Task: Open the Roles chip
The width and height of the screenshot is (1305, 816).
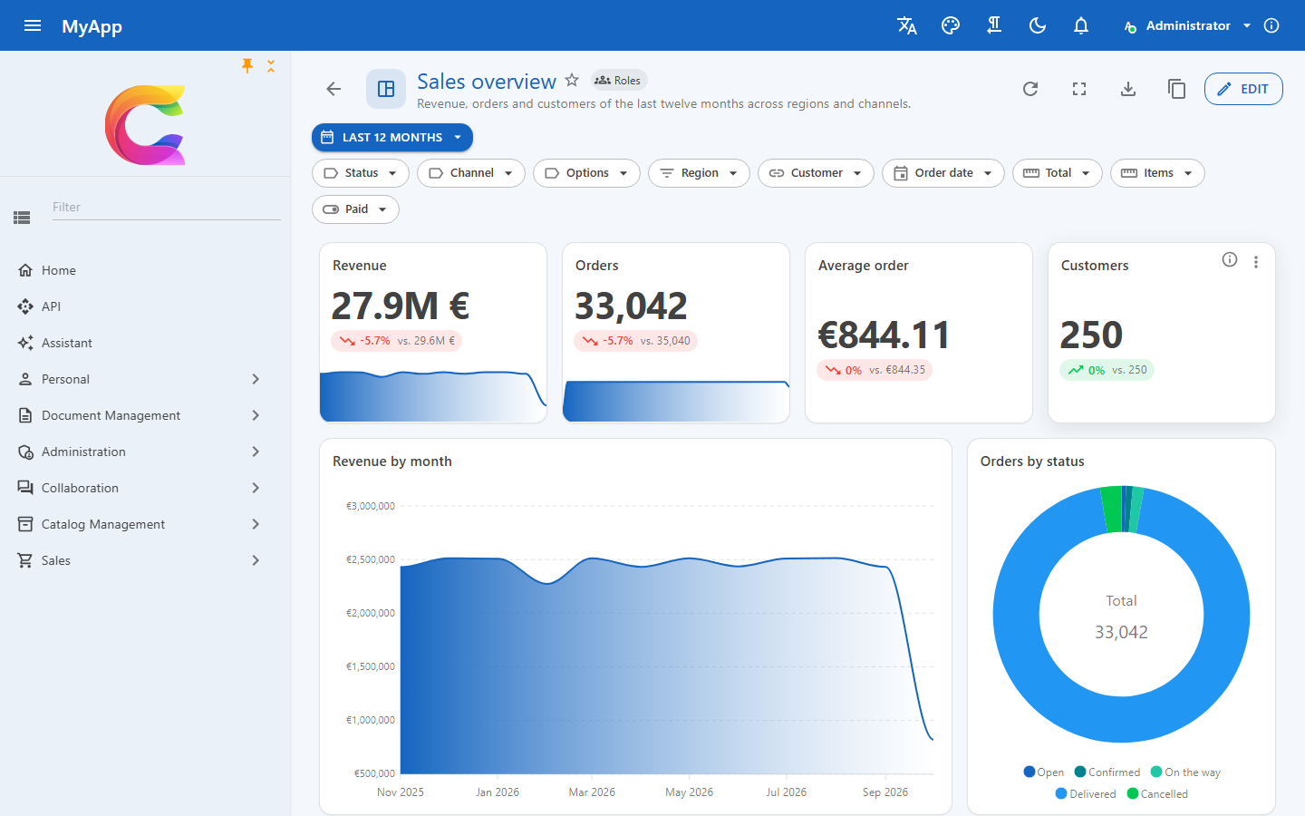Action: (618, 80)
